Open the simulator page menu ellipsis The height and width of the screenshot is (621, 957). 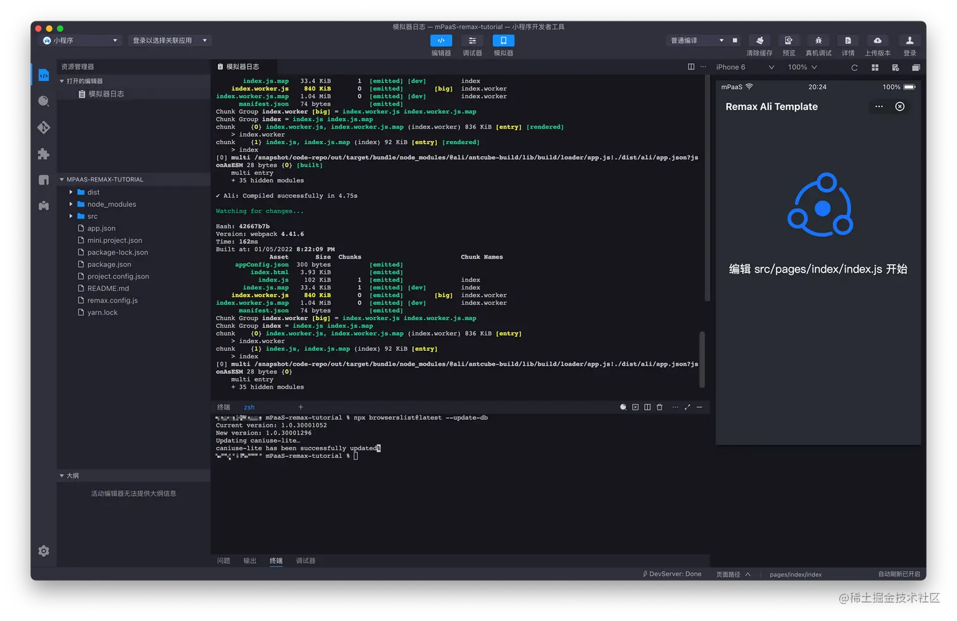[879, 106]
